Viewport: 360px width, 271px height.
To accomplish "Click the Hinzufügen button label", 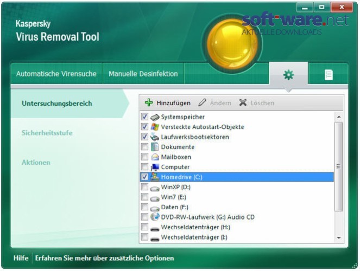I will pyautogui.click(x=173, y=103).
